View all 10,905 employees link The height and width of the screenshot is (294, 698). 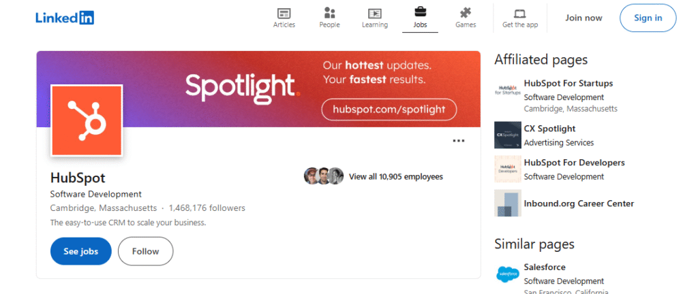(x=395, y=176)
